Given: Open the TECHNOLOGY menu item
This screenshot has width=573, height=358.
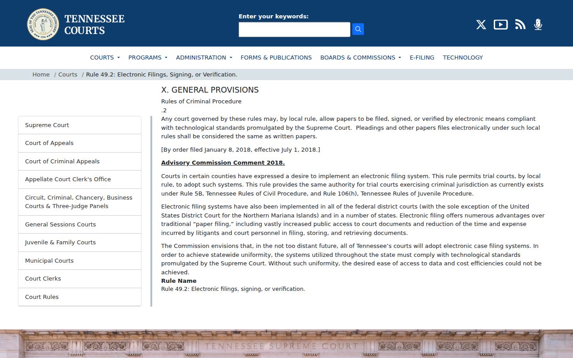Looking at the screenshot, I should point(463,57).
